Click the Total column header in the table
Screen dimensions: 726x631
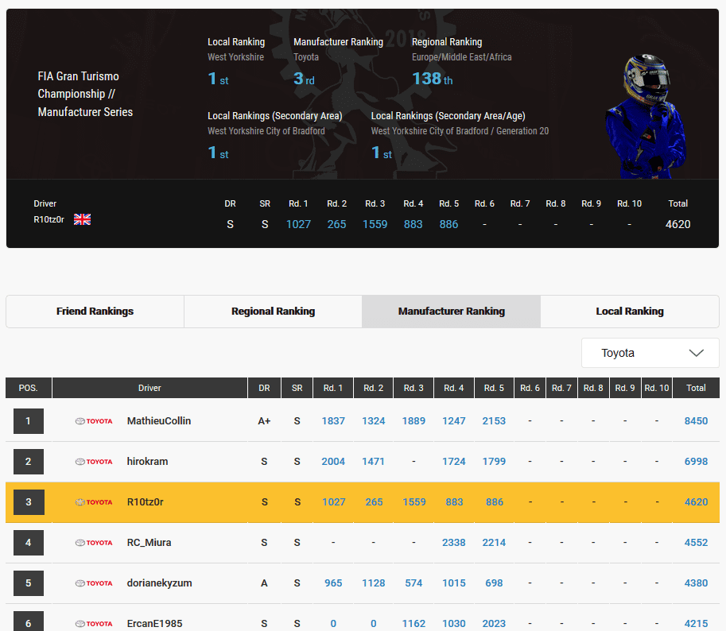pos(696,388)
